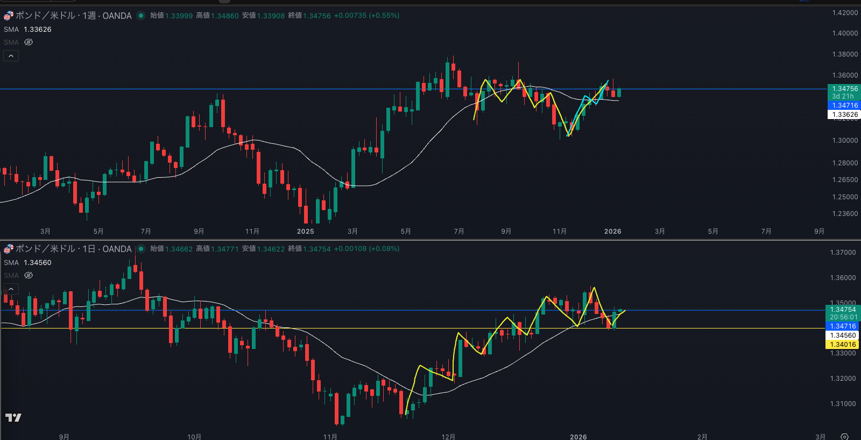
Task: Click the green market status dot on daily chart
Action: pyautogui.click(x=141, y=249)
